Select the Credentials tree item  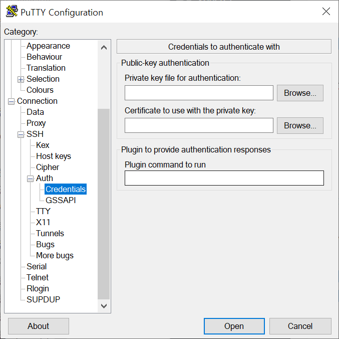66,189
